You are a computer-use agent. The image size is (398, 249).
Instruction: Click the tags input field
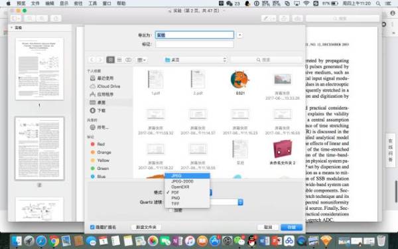point(194,44)
